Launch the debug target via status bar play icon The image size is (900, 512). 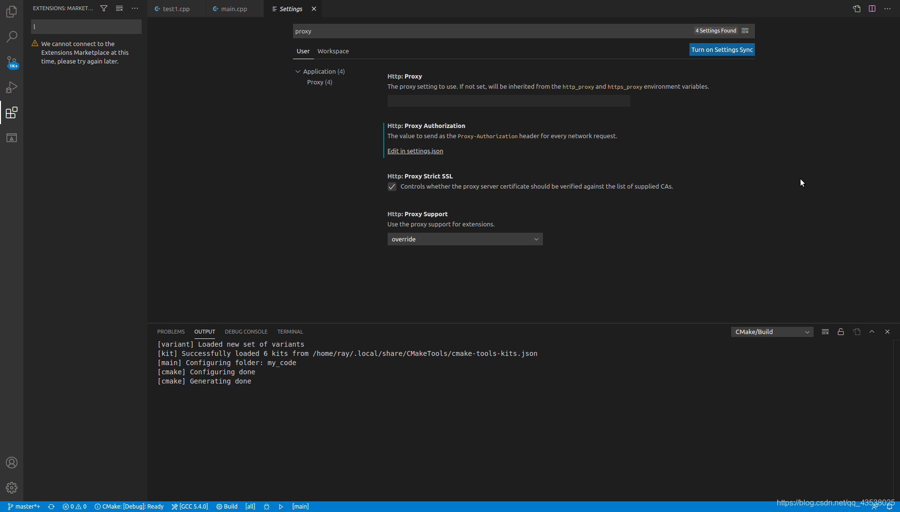coord(281,506)
